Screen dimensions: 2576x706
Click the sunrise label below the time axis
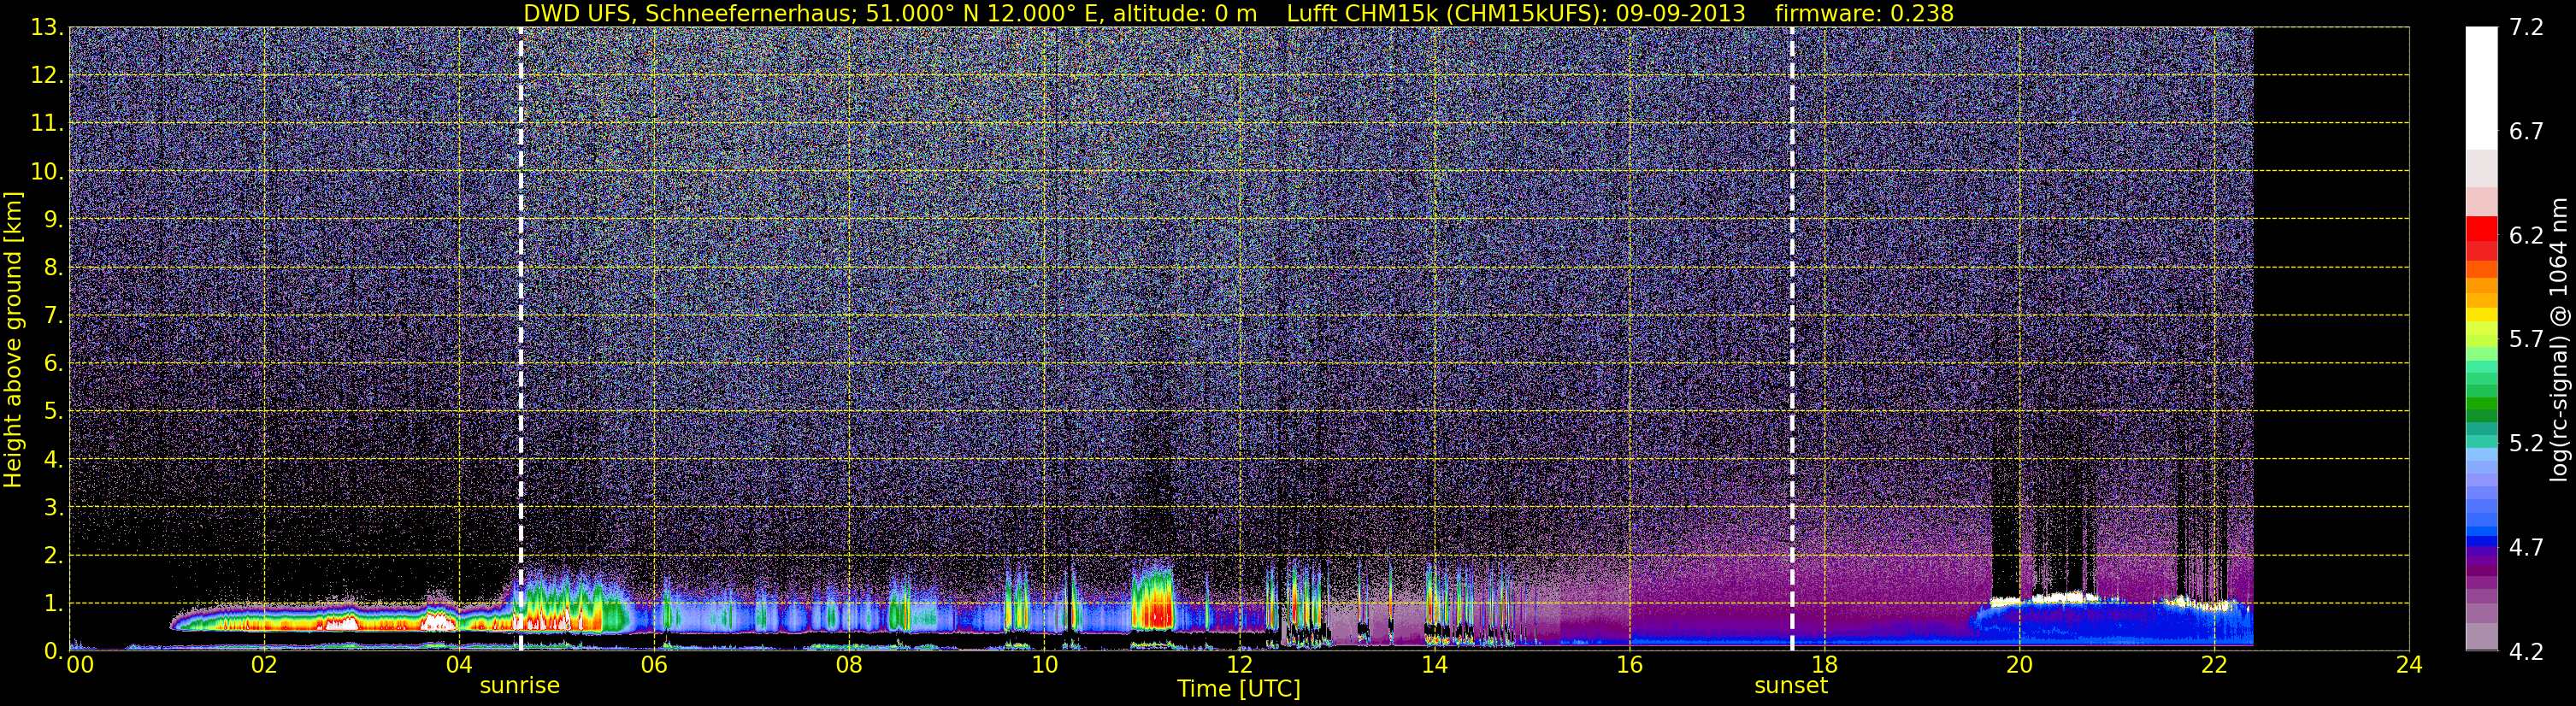pos(520,685)
